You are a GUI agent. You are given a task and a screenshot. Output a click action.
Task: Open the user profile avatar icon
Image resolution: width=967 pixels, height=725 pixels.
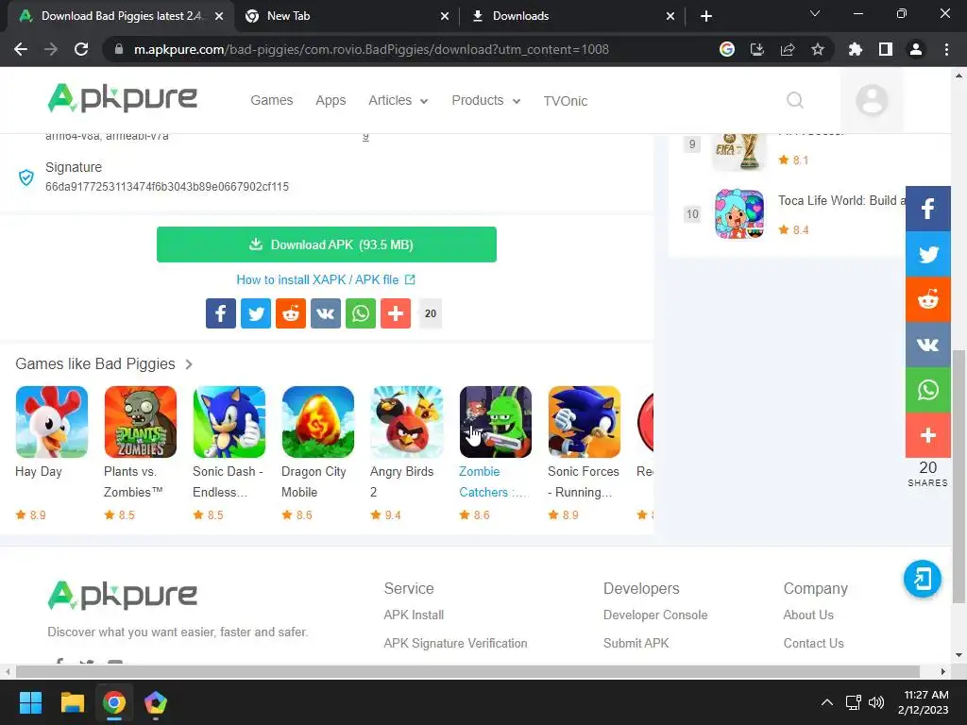pos(872,100)
